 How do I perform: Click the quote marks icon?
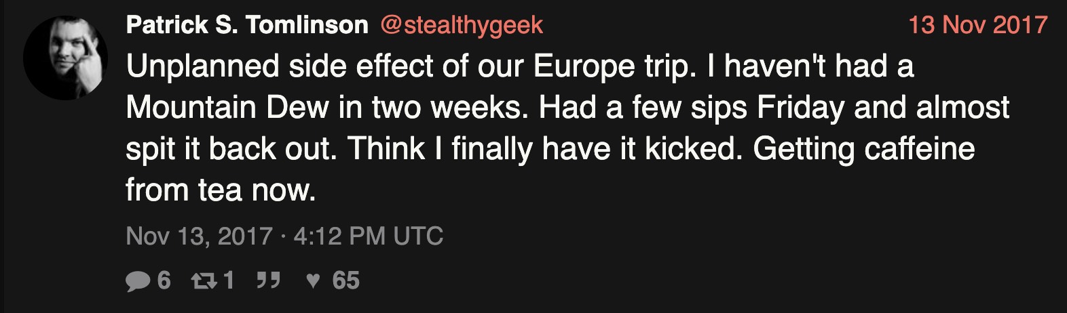coord(268,280)
